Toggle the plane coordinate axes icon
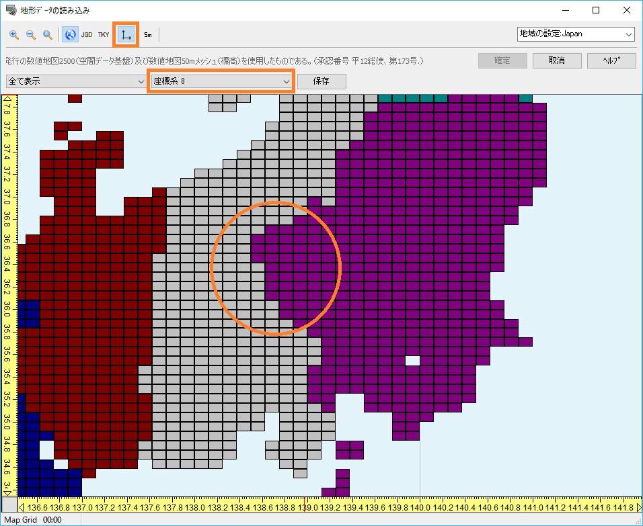Image resolution: width=643 pixels, height=526 pixels. 126,35
